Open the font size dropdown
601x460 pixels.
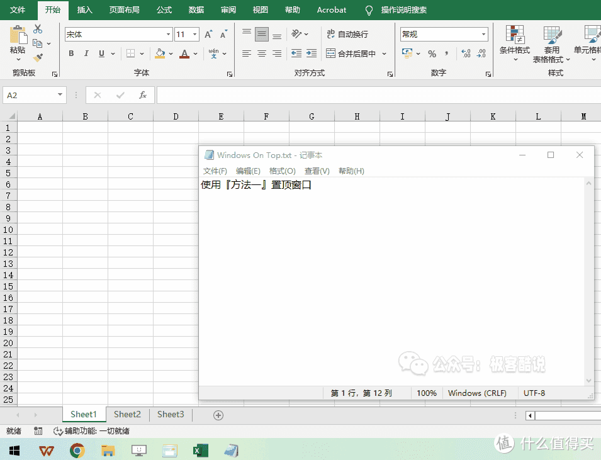coord(194,35)
